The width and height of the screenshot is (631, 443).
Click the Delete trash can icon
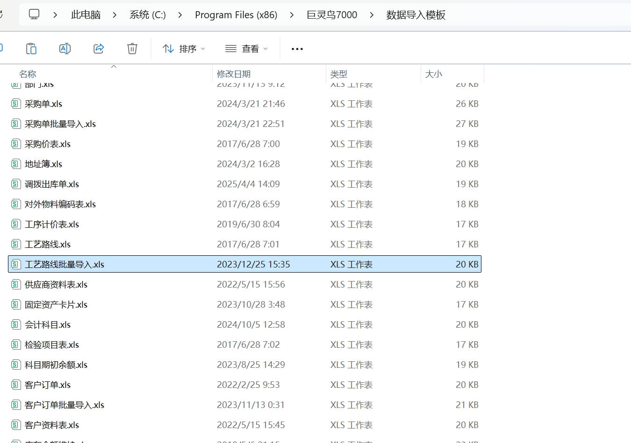132,49
